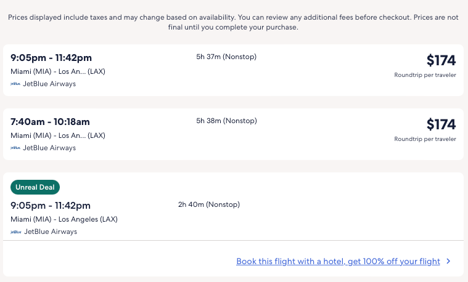Click the Unreal Deal badge
468x282 pixels.
click(35, 187)
